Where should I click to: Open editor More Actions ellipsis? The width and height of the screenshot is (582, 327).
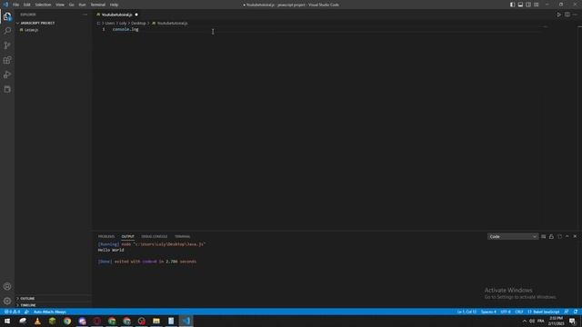click(x=575, y=15)
